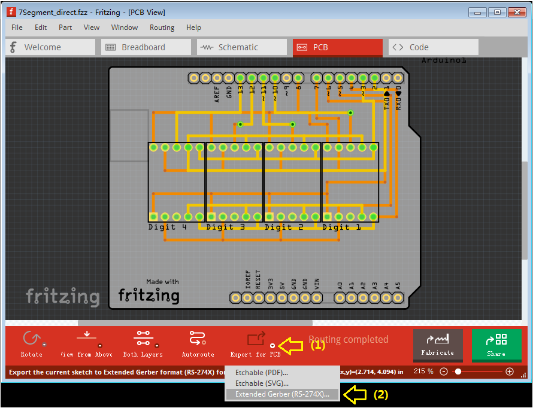Select the Digit 1 label on PCB
Viewport: 533px width, 408px height.
[341, 227]
